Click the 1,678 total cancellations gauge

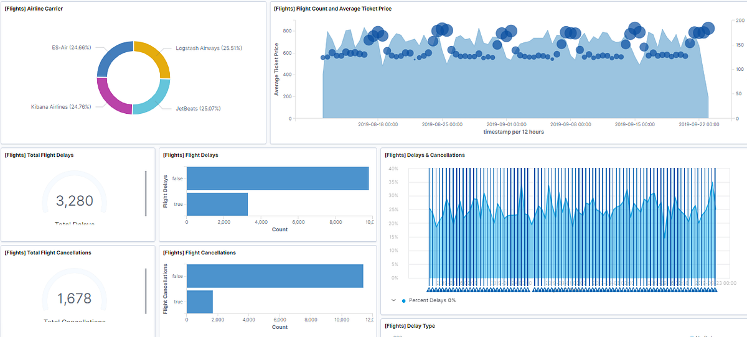point(75,299)
